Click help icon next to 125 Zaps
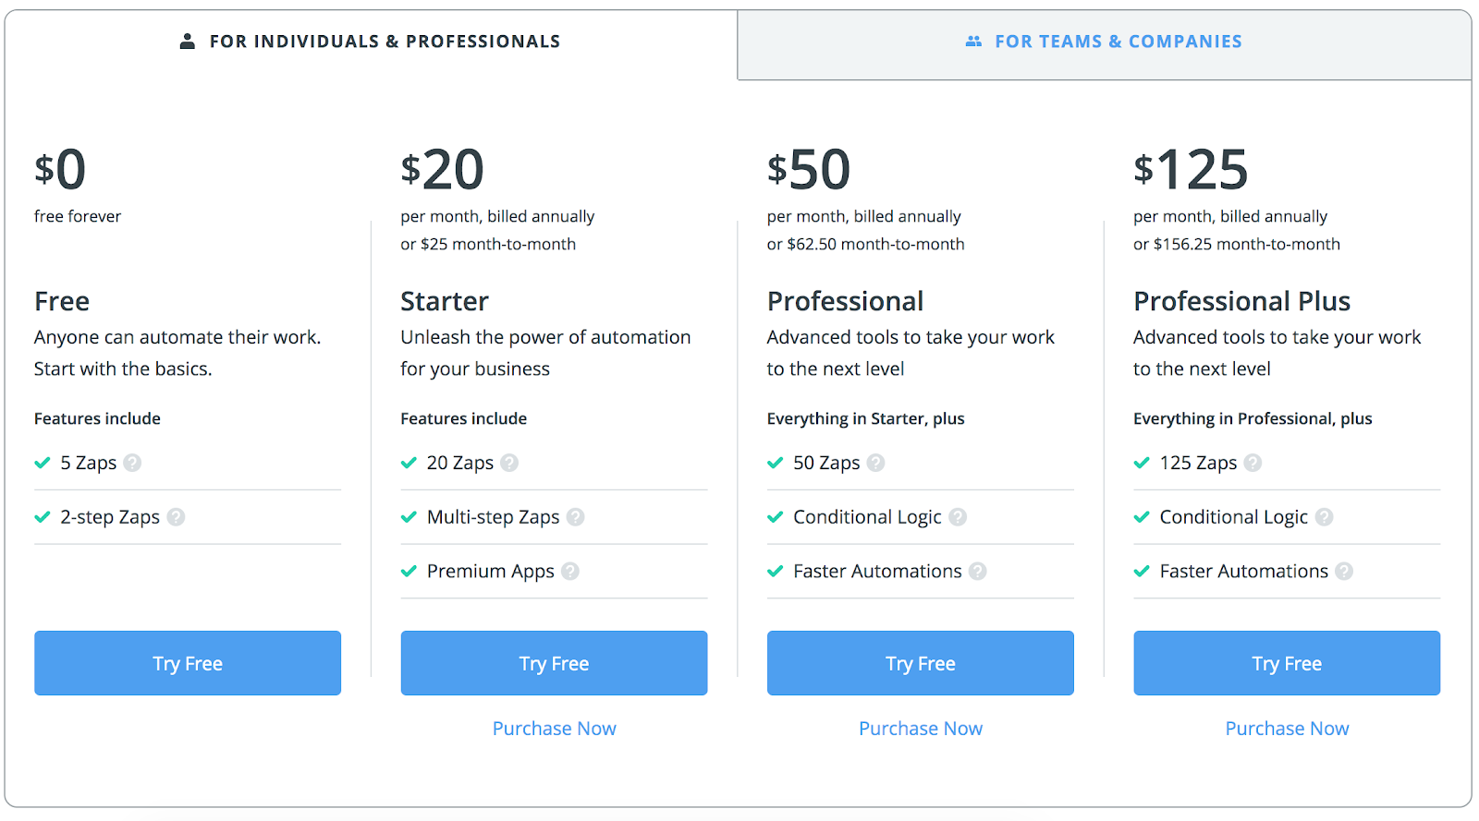1479x821 pixels. [1253, 463]
